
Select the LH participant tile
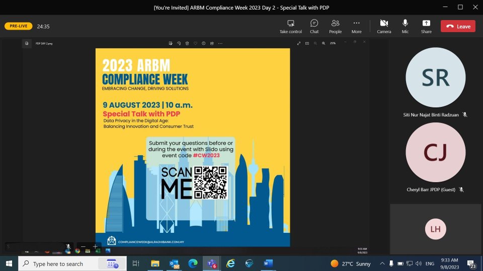435,229
